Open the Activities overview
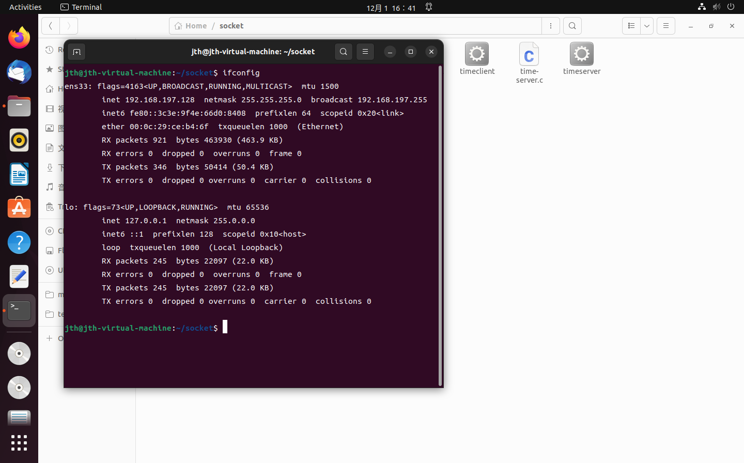This screenshot has height=463, width=744. pyautogui.click(x=25, y=7)
